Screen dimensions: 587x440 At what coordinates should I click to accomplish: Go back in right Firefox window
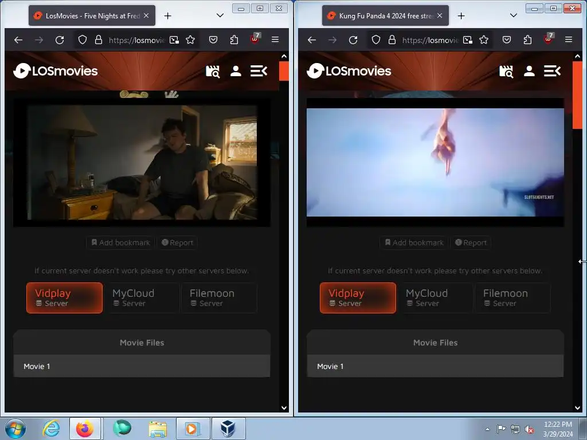pos(312,40)
